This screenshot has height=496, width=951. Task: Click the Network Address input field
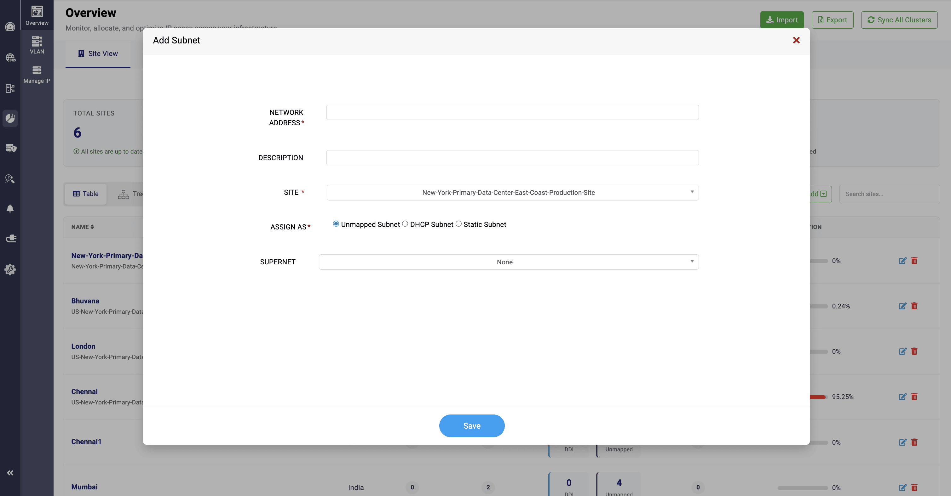[x=512, y=112]
